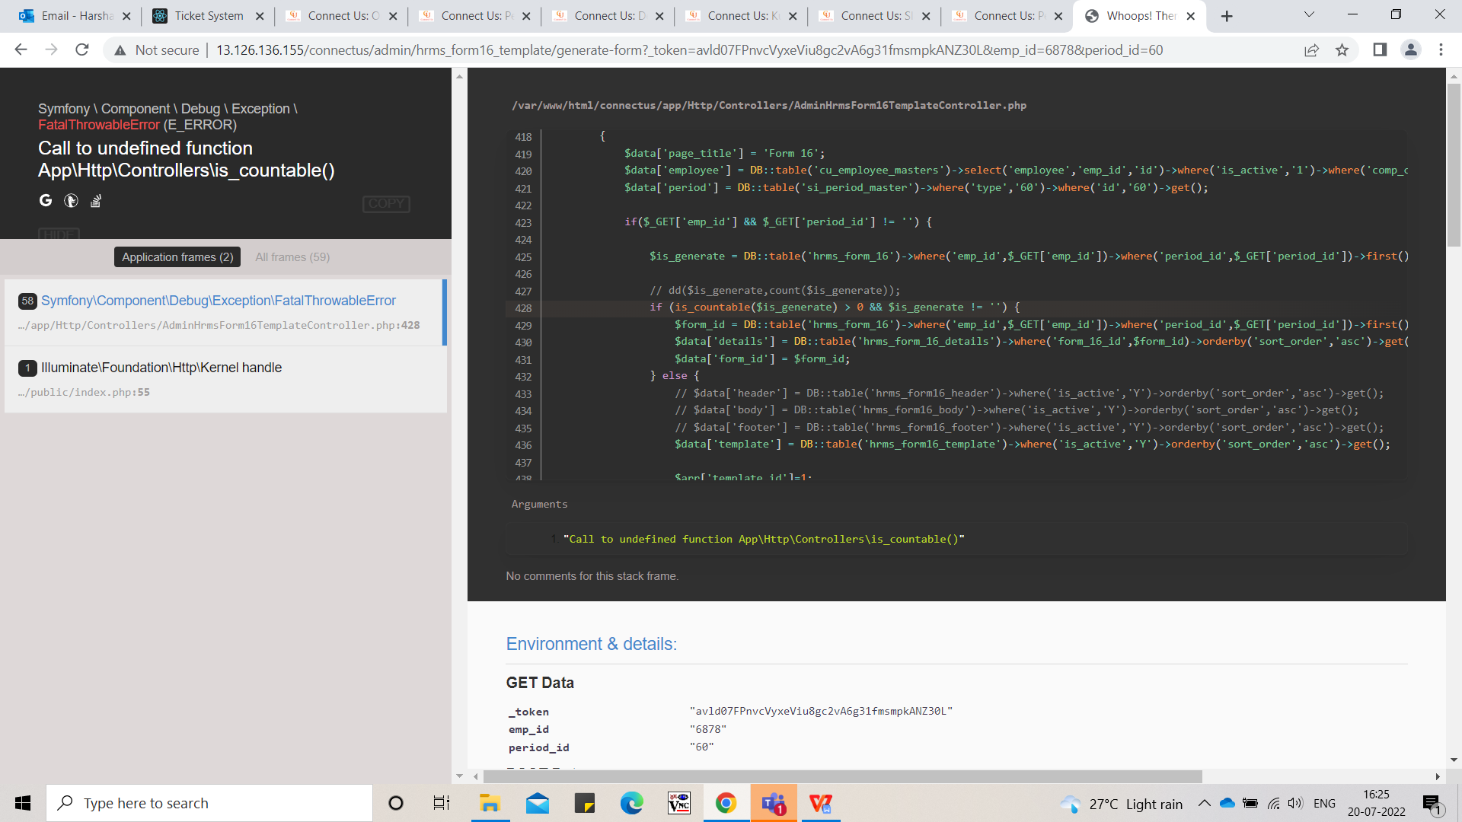1462x822 pixels.
Task: Click highlighted code line 428
Action: [956, 307]
